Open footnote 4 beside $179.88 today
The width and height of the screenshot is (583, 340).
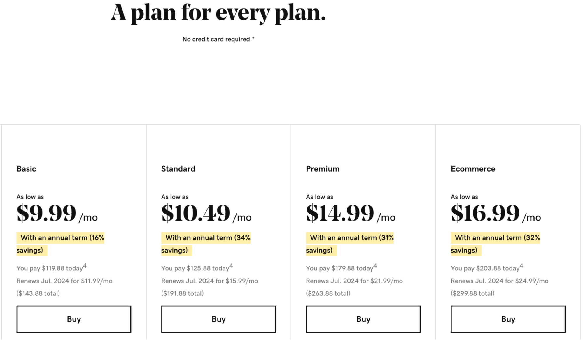375,266
